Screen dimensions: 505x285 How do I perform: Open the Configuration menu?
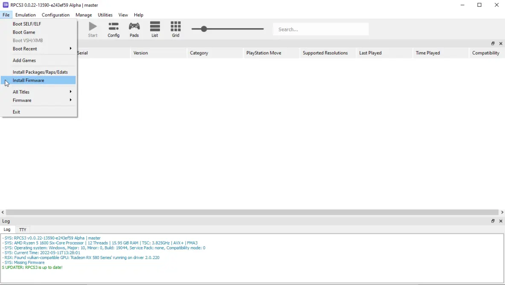point(55,15)
